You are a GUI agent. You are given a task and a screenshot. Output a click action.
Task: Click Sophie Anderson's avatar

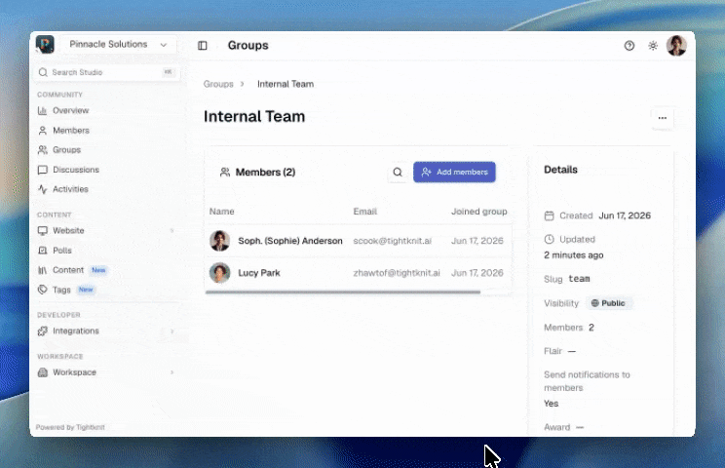point(219,241)
